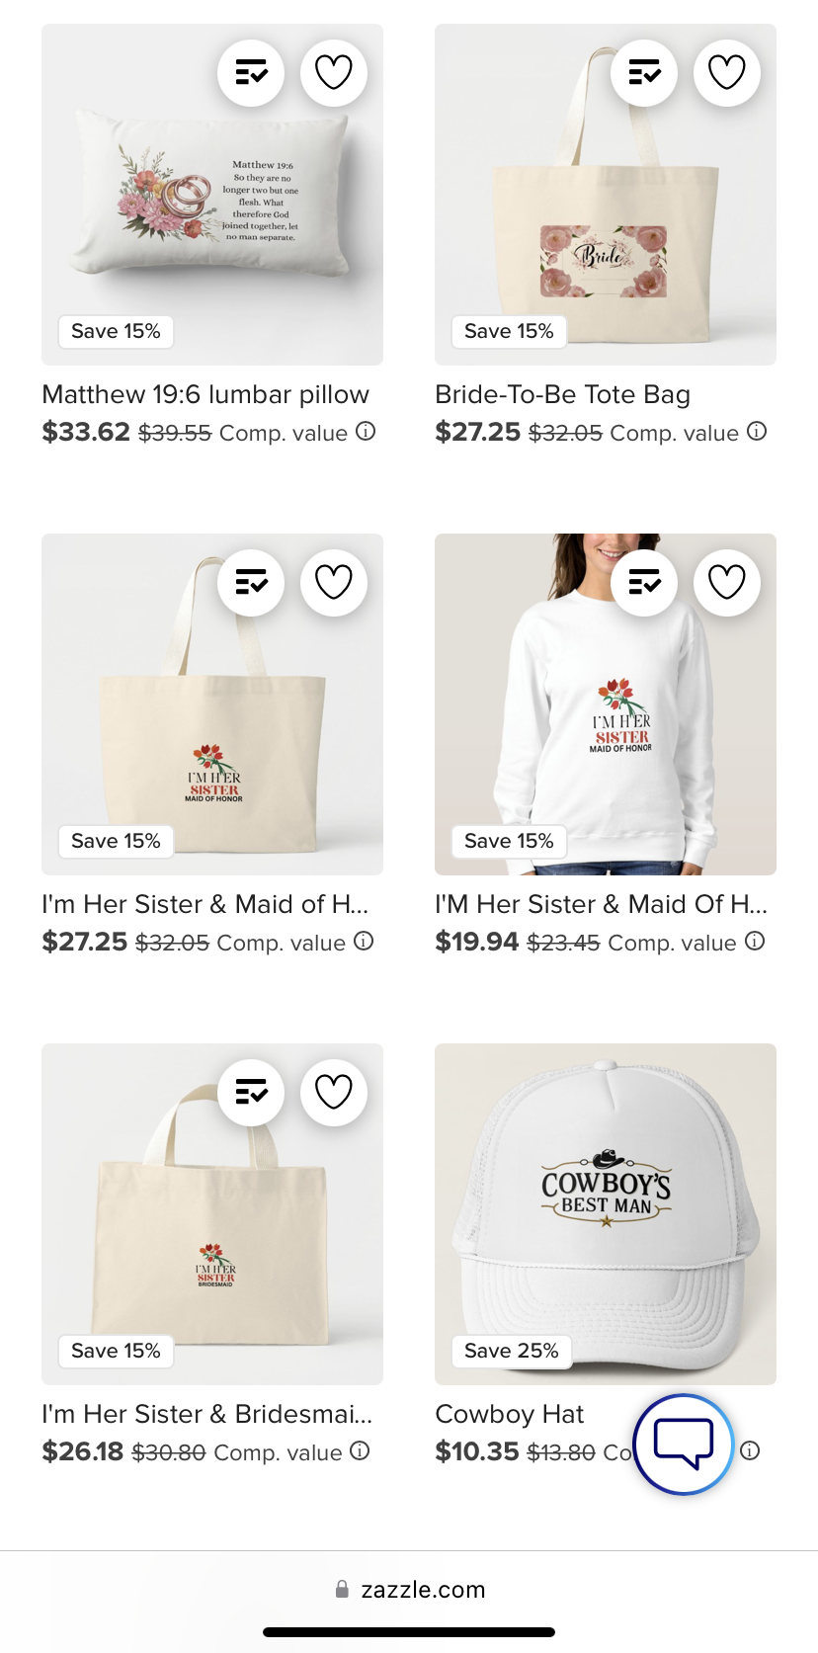
Task: Add Bridesmaid tote bag to list
Action: (x=251, y=1092)
